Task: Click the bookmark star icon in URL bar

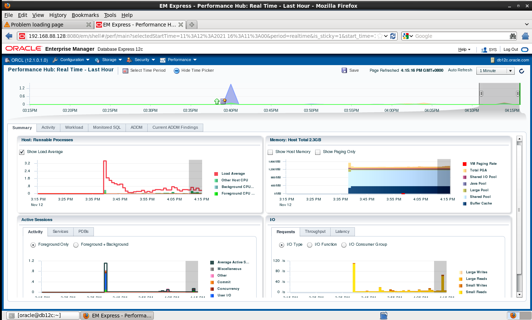Action: click(x=380, y=36)
